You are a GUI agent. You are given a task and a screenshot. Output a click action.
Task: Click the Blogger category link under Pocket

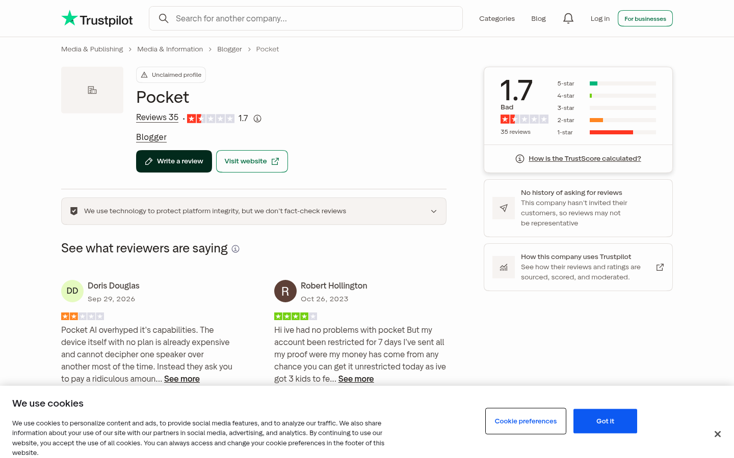151,137
